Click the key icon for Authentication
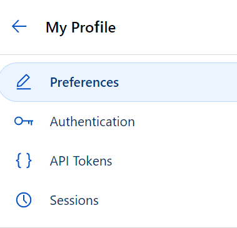The height and width of the screenshot is (228, 237). (24, 121)
